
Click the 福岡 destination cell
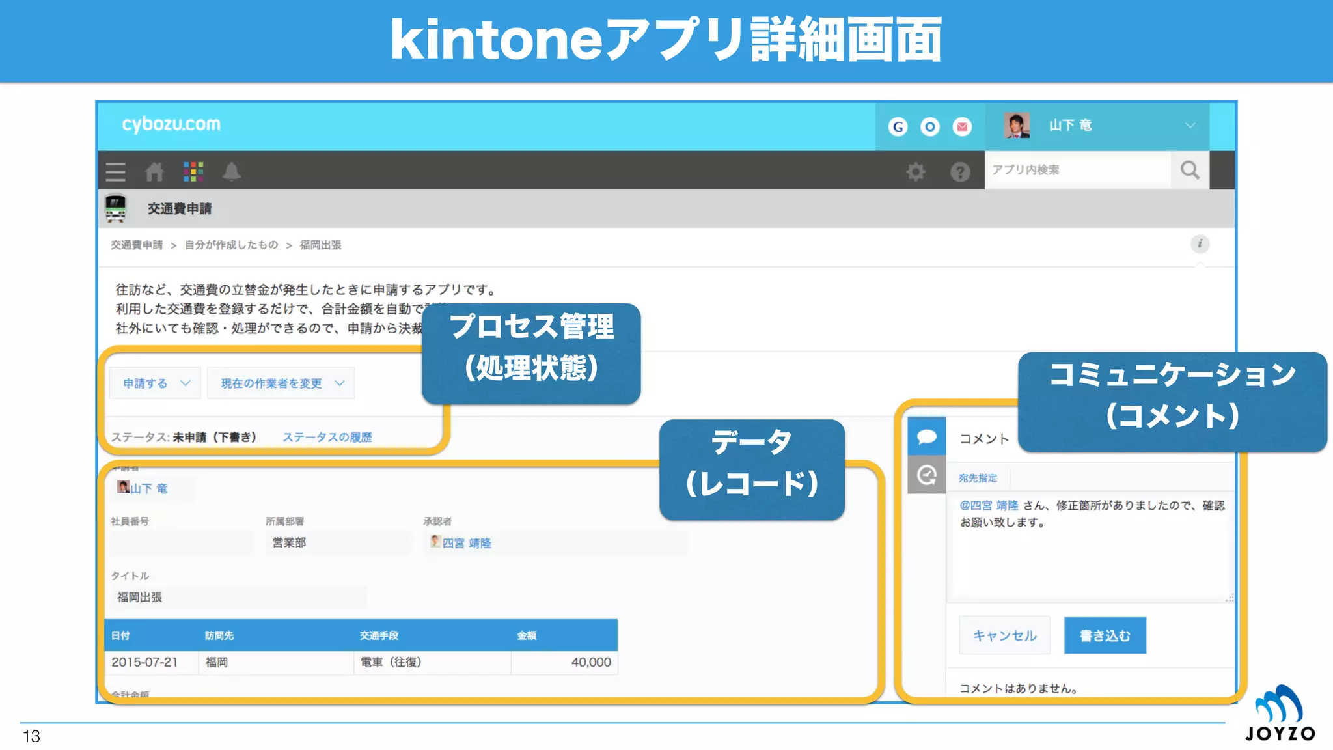(x=276, y=662)
